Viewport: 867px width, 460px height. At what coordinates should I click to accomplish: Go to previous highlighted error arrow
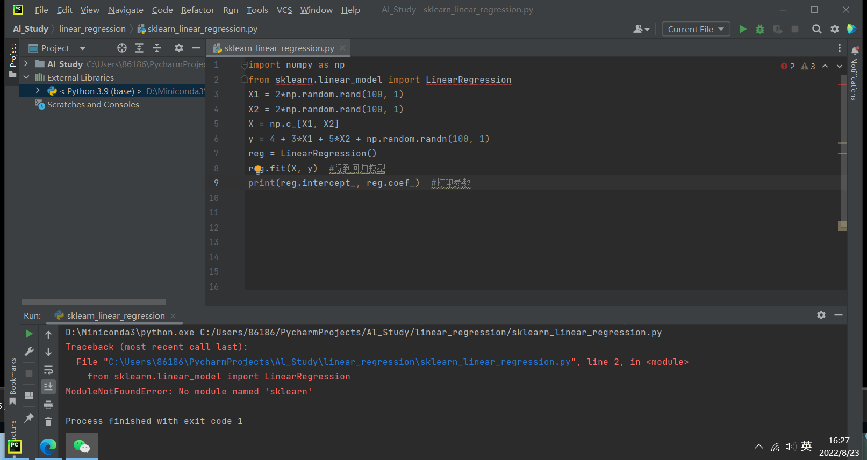(x=825, y=66)
